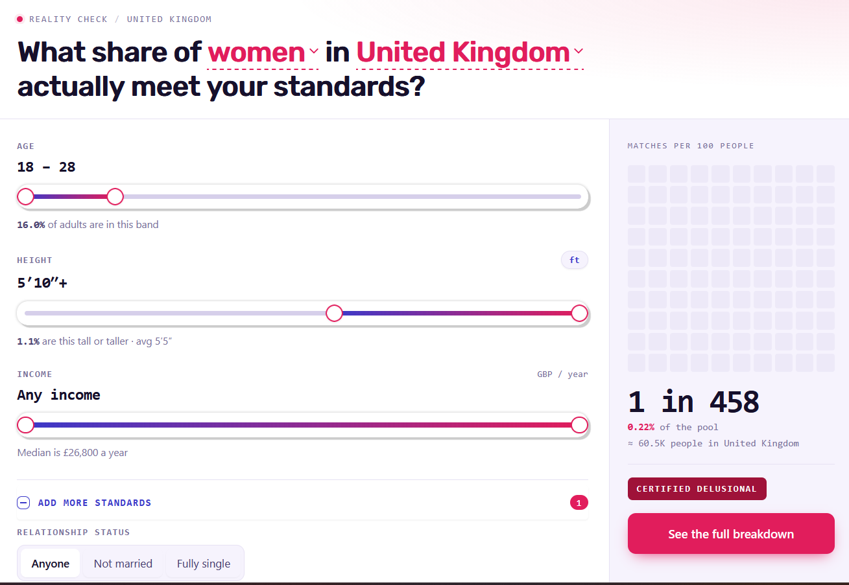Image resolution: width=849 pixels, height=585 pixels.
Task: Click the standards count badge showing 1
Action: pyautogui.click(x=579, y=503)
